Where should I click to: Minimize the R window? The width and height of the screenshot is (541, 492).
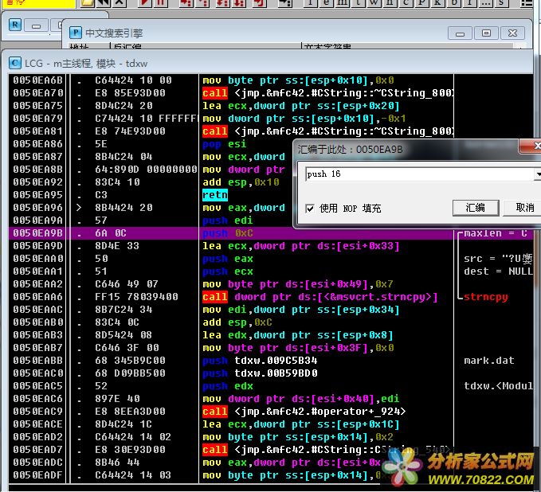pyautogui.click(x=36, y=25)
